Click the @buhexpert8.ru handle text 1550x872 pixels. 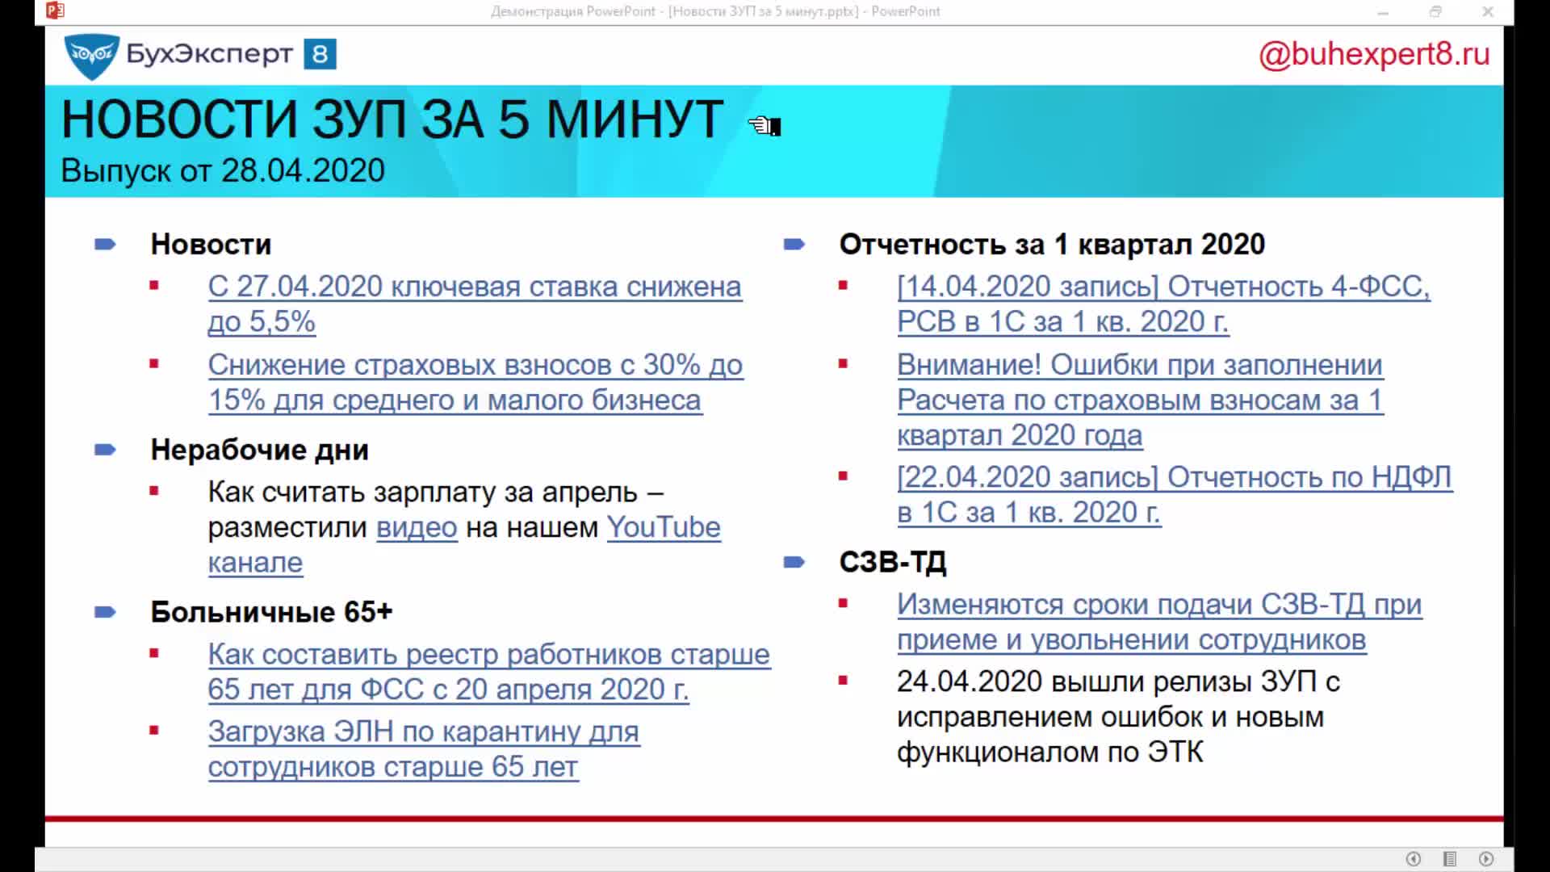coord(1374,54)
